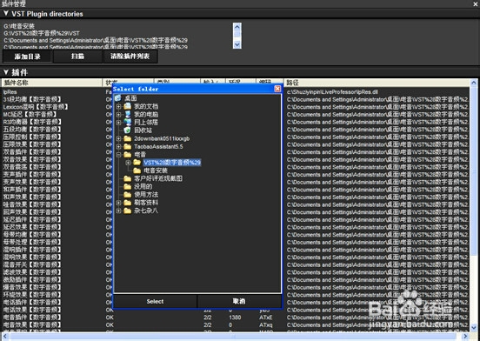Image resolution: width=480 pixels, height=341 pixels.
Task: Select the 和声插件【数字音频】 plugin
Action: (x=32, y=190)
